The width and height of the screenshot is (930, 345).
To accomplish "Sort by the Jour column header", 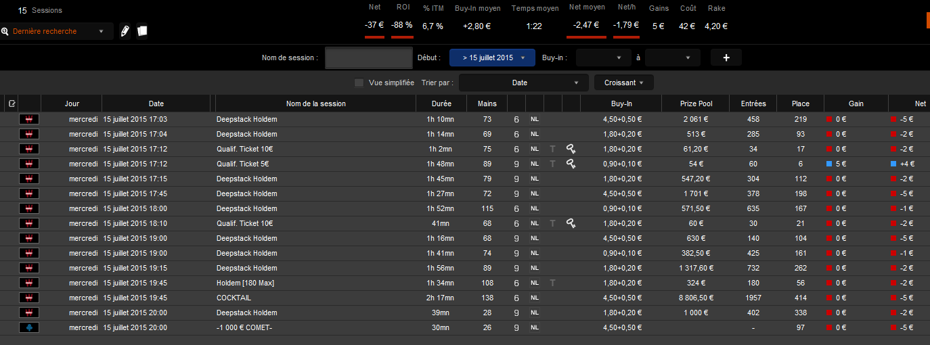I will (x=72, y=103).
